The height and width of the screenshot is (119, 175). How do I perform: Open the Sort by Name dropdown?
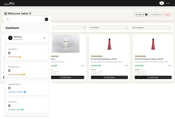151,28
